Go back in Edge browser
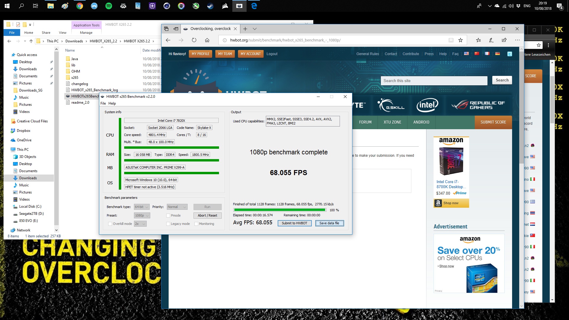Image resolution: width=569 pixels, height=320 pixels. pos(168,40)
